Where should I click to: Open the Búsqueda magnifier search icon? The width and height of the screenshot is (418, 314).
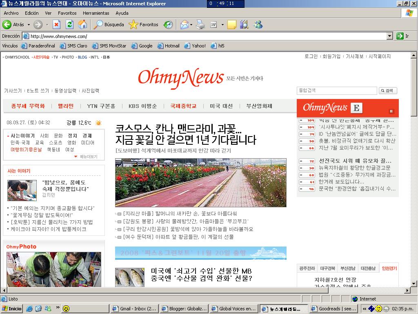click(x=98, y=25)
